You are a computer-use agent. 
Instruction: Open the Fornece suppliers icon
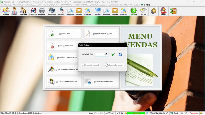pos(14,11)
